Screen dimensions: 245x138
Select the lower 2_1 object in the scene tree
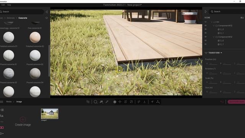(x=220, y=44)
